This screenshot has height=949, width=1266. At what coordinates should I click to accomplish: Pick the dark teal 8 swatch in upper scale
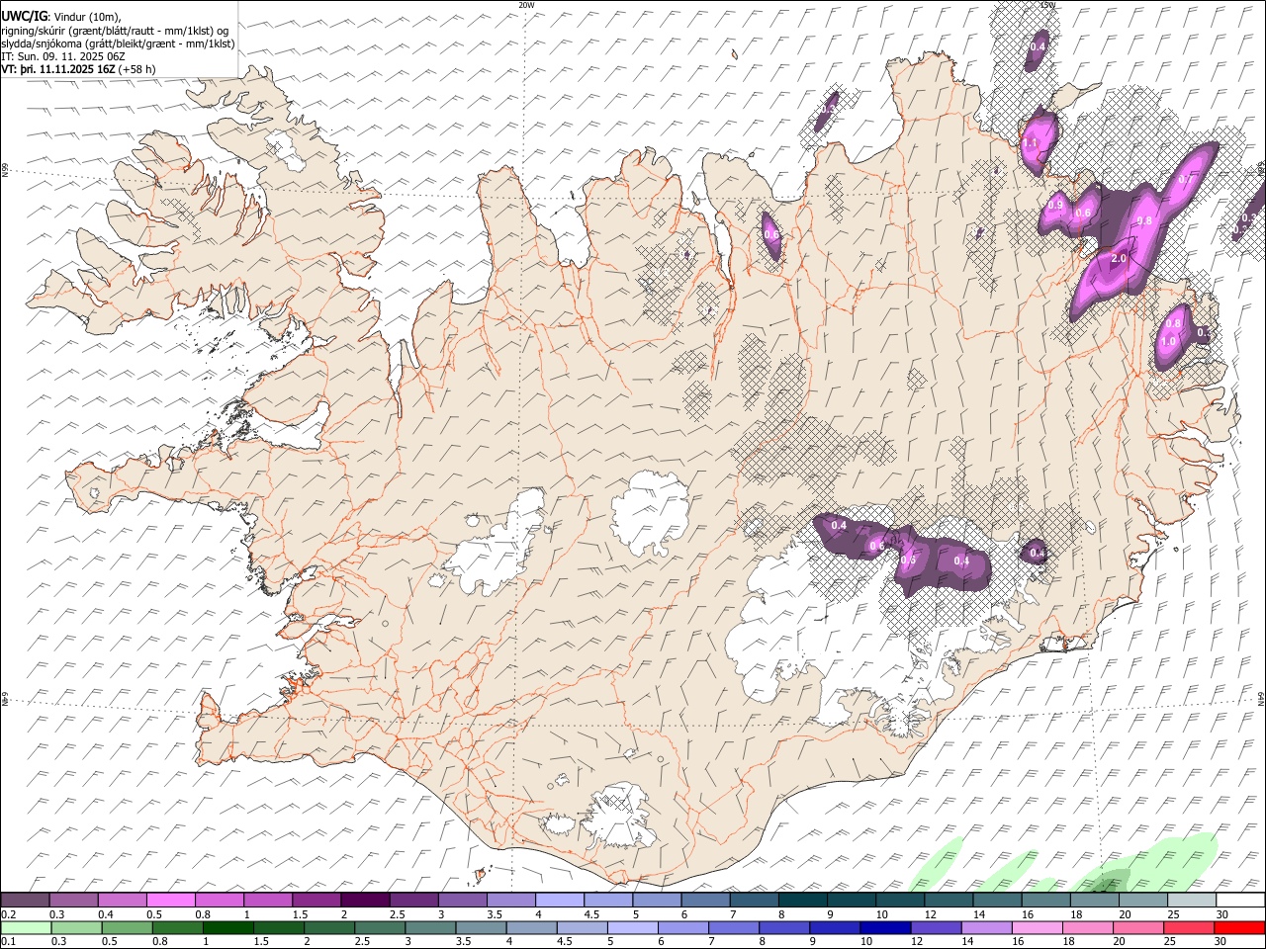[803, 900]
